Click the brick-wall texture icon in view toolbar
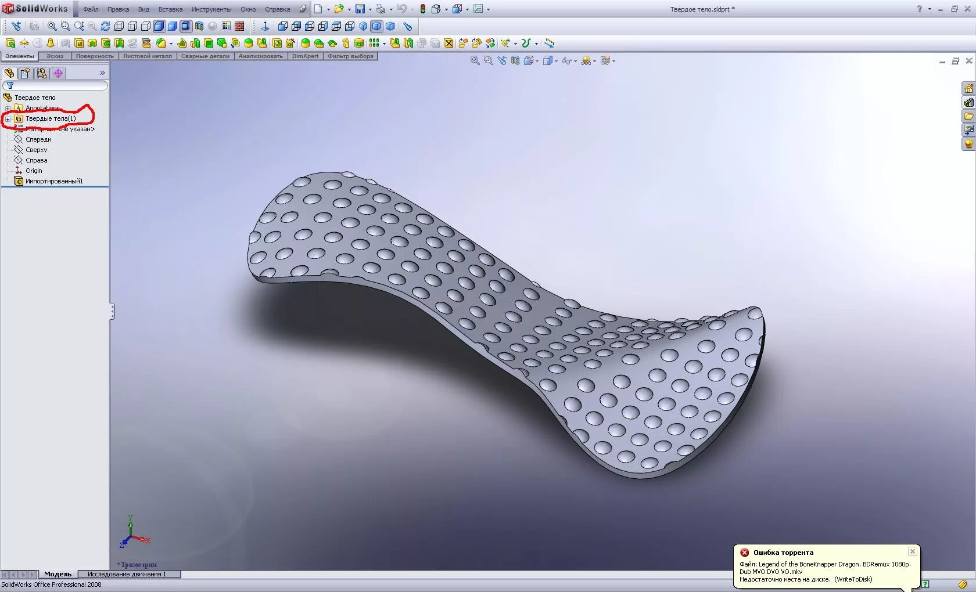Viewport: 976px width, 592px height. (x=239, y=26)
